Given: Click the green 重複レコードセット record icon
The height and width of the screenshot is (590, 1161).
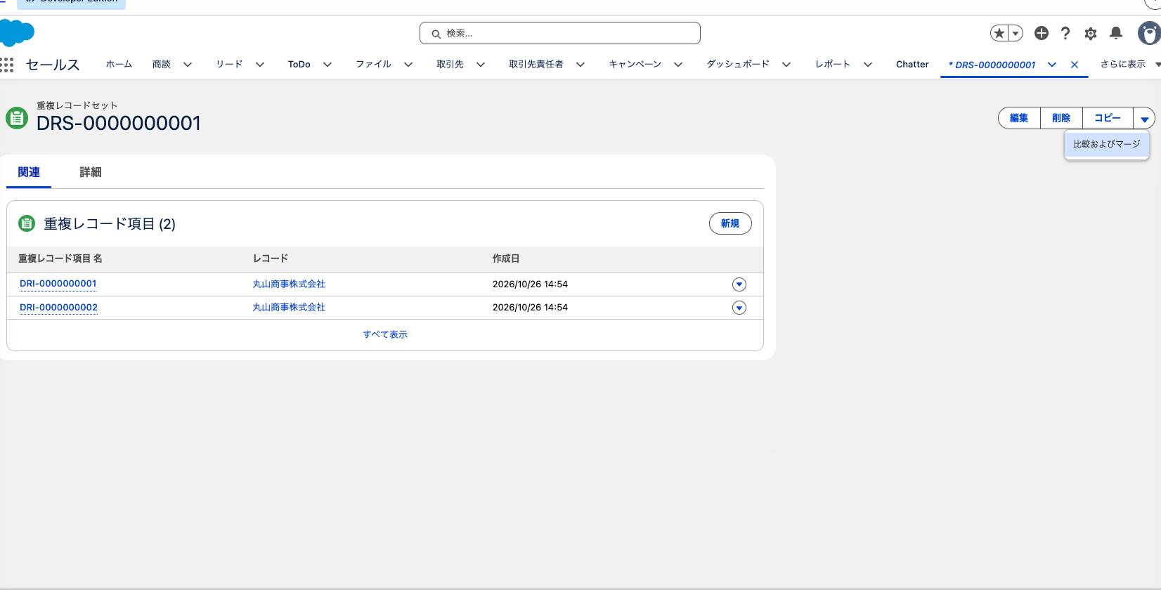Looking at the screenshot, I should coord(17,117).
